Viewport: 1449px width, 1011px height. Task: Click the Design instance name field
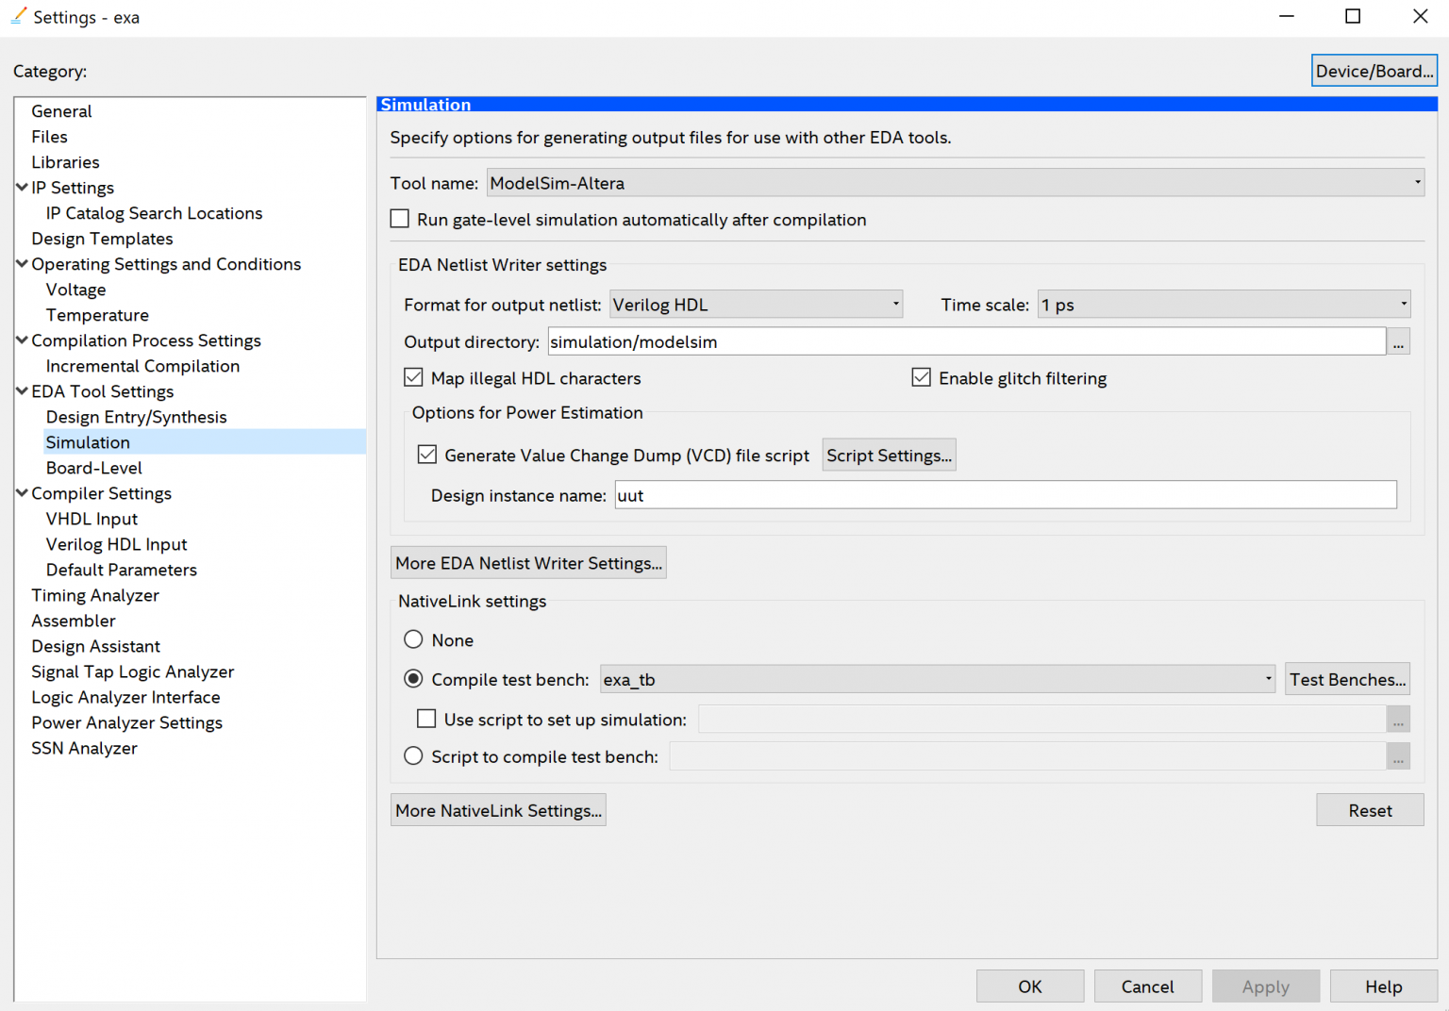point(1005,495)
